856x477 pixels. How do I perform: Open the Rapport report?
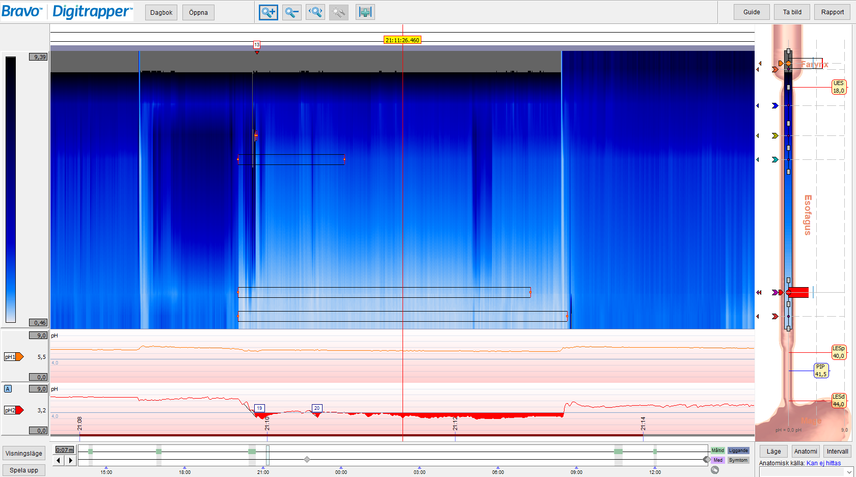[x=833, y=12]
